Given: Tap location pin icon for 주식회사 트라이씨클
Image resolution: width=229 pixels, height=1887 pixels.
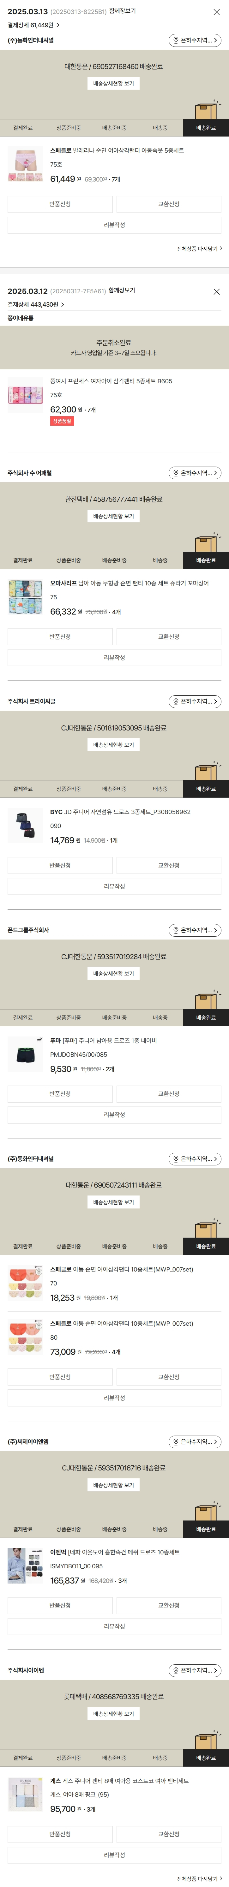Looking at the screenshot, I should click(176, 702).
